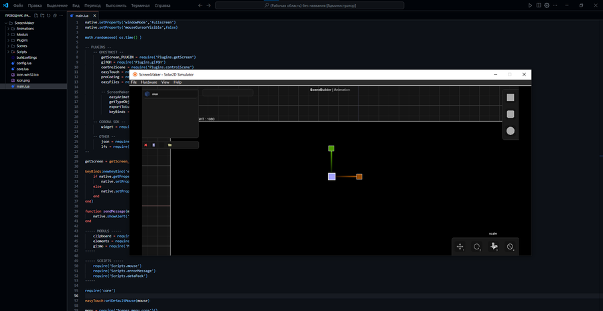The height and width of the screenshot is (311, 603).
Task: Open the Выполнить menu
Action: [x=116, y=6]
